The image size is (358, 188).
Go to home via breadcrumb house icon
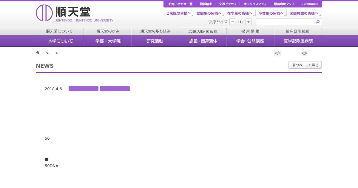[38, 53]
